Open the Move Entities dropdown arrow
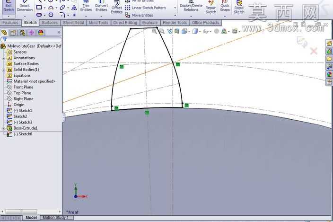 pyautogui.click(x=175, y=15)
